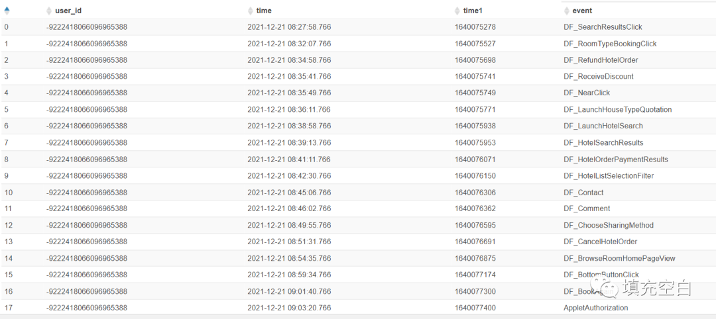Screen dimensions: 716x319
Task: Click the sort arrows beside time header
Action: [x=250, y=11]
